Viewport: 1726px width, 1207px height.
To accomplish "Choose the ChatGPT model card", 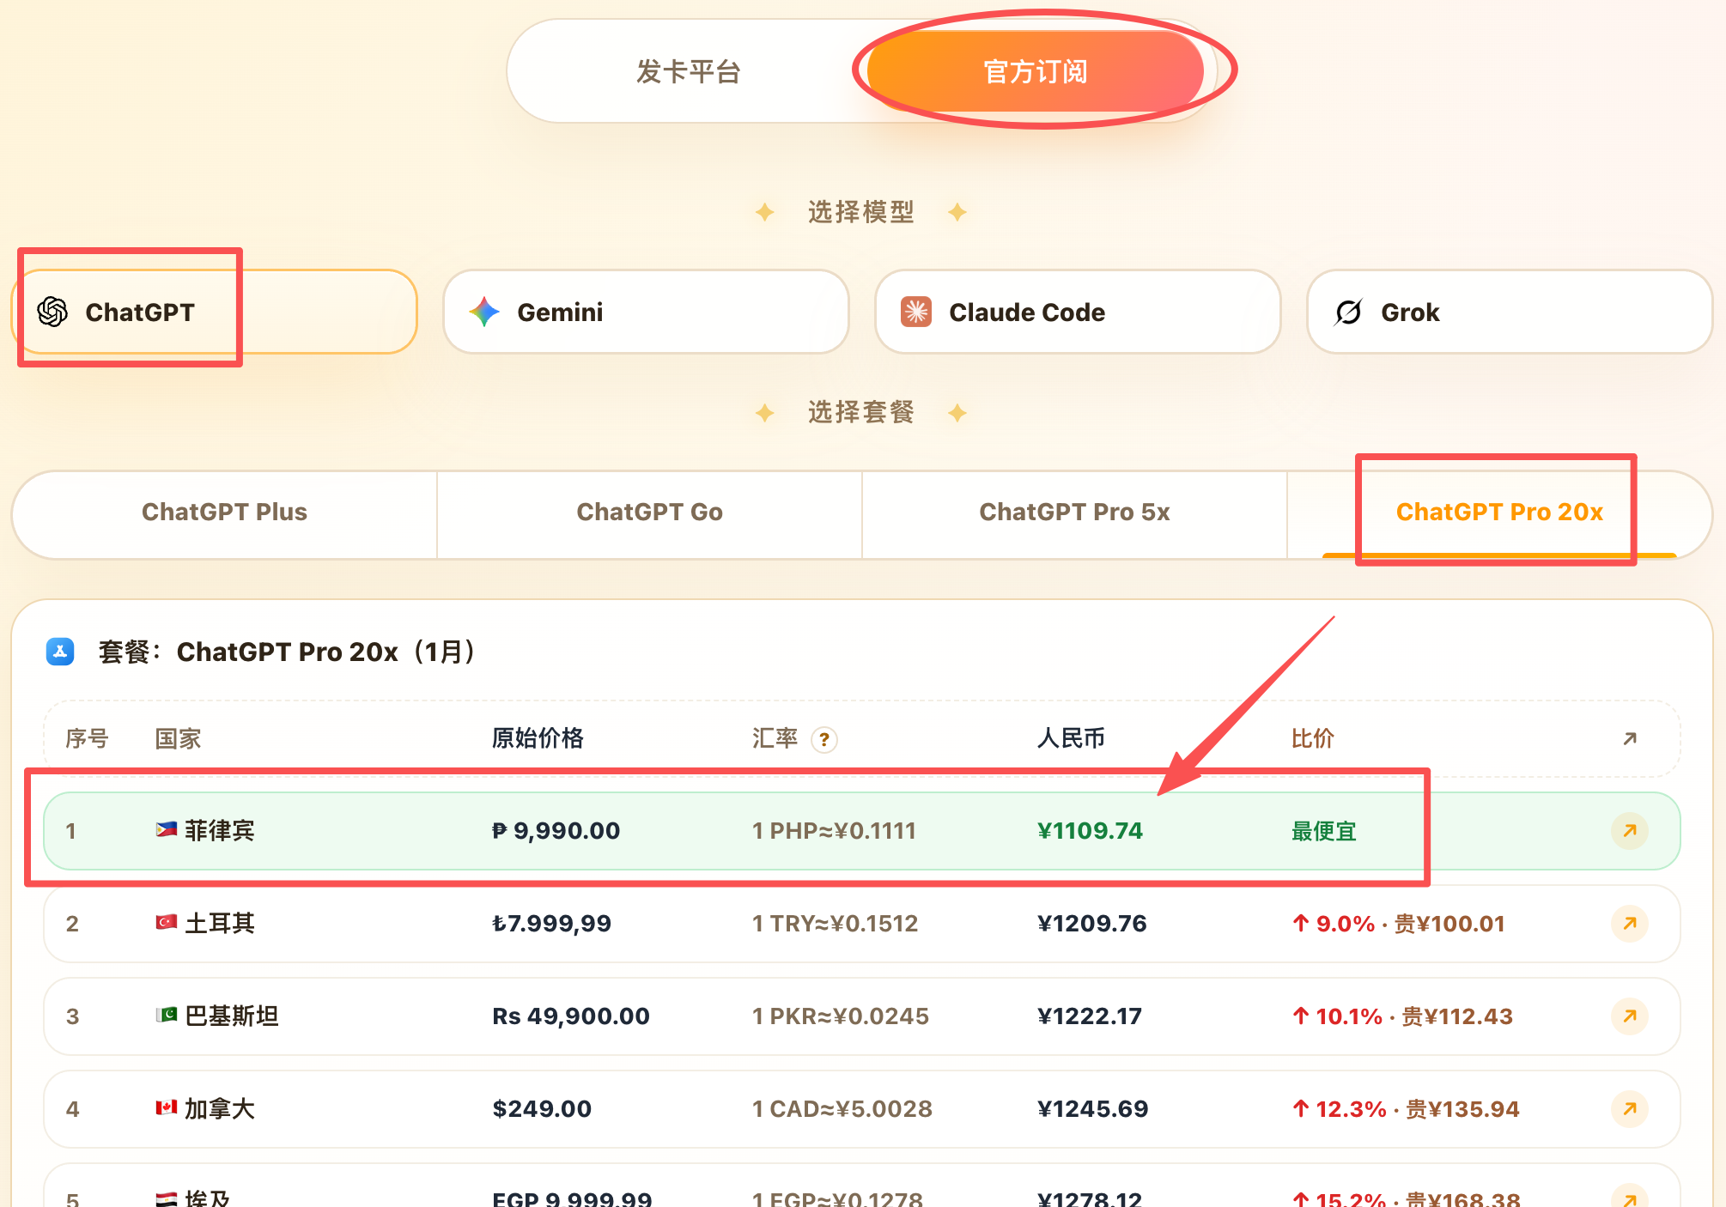I will tap(215, 312).
